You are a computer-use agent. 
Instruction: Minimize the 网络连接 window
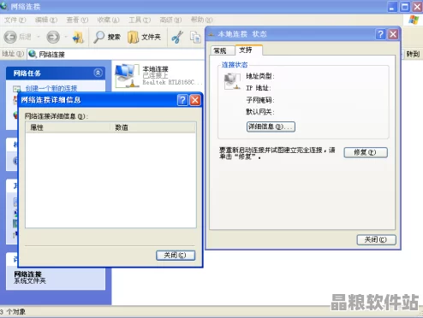(392, 7)
